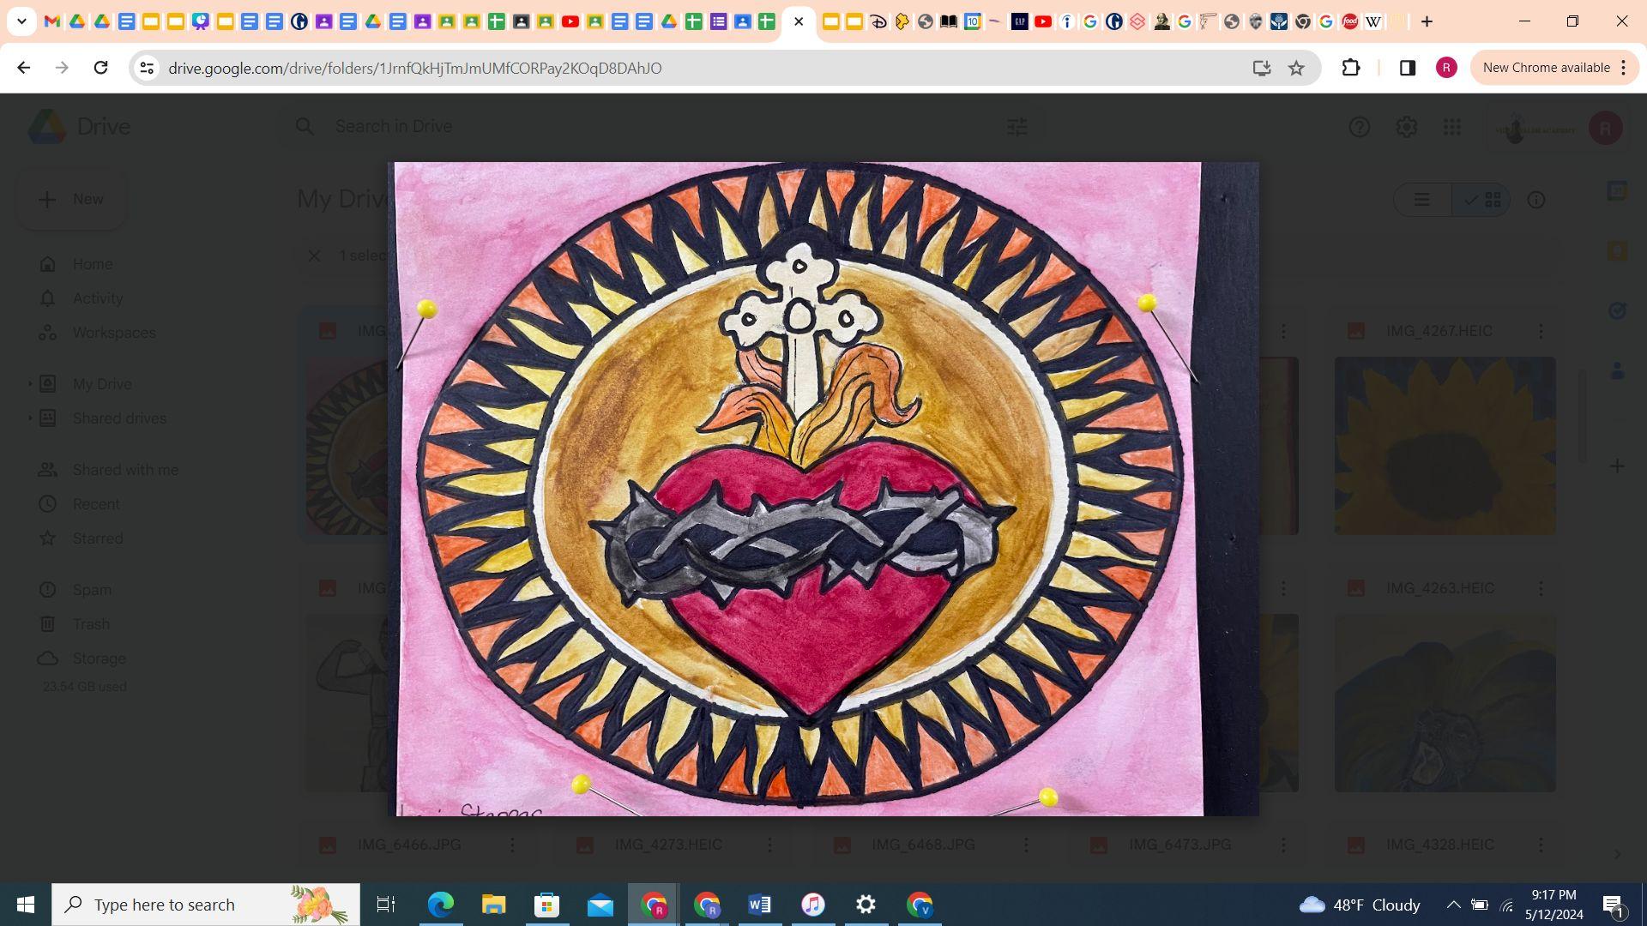Open the Starred section
The width and height of the screenshot is (1647, 926).
point(97,538)
